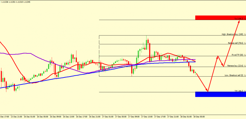Select the 18 Dec 05:00 time axis label
The height and width of the screenshot is (119, 246).
point(200,117)
